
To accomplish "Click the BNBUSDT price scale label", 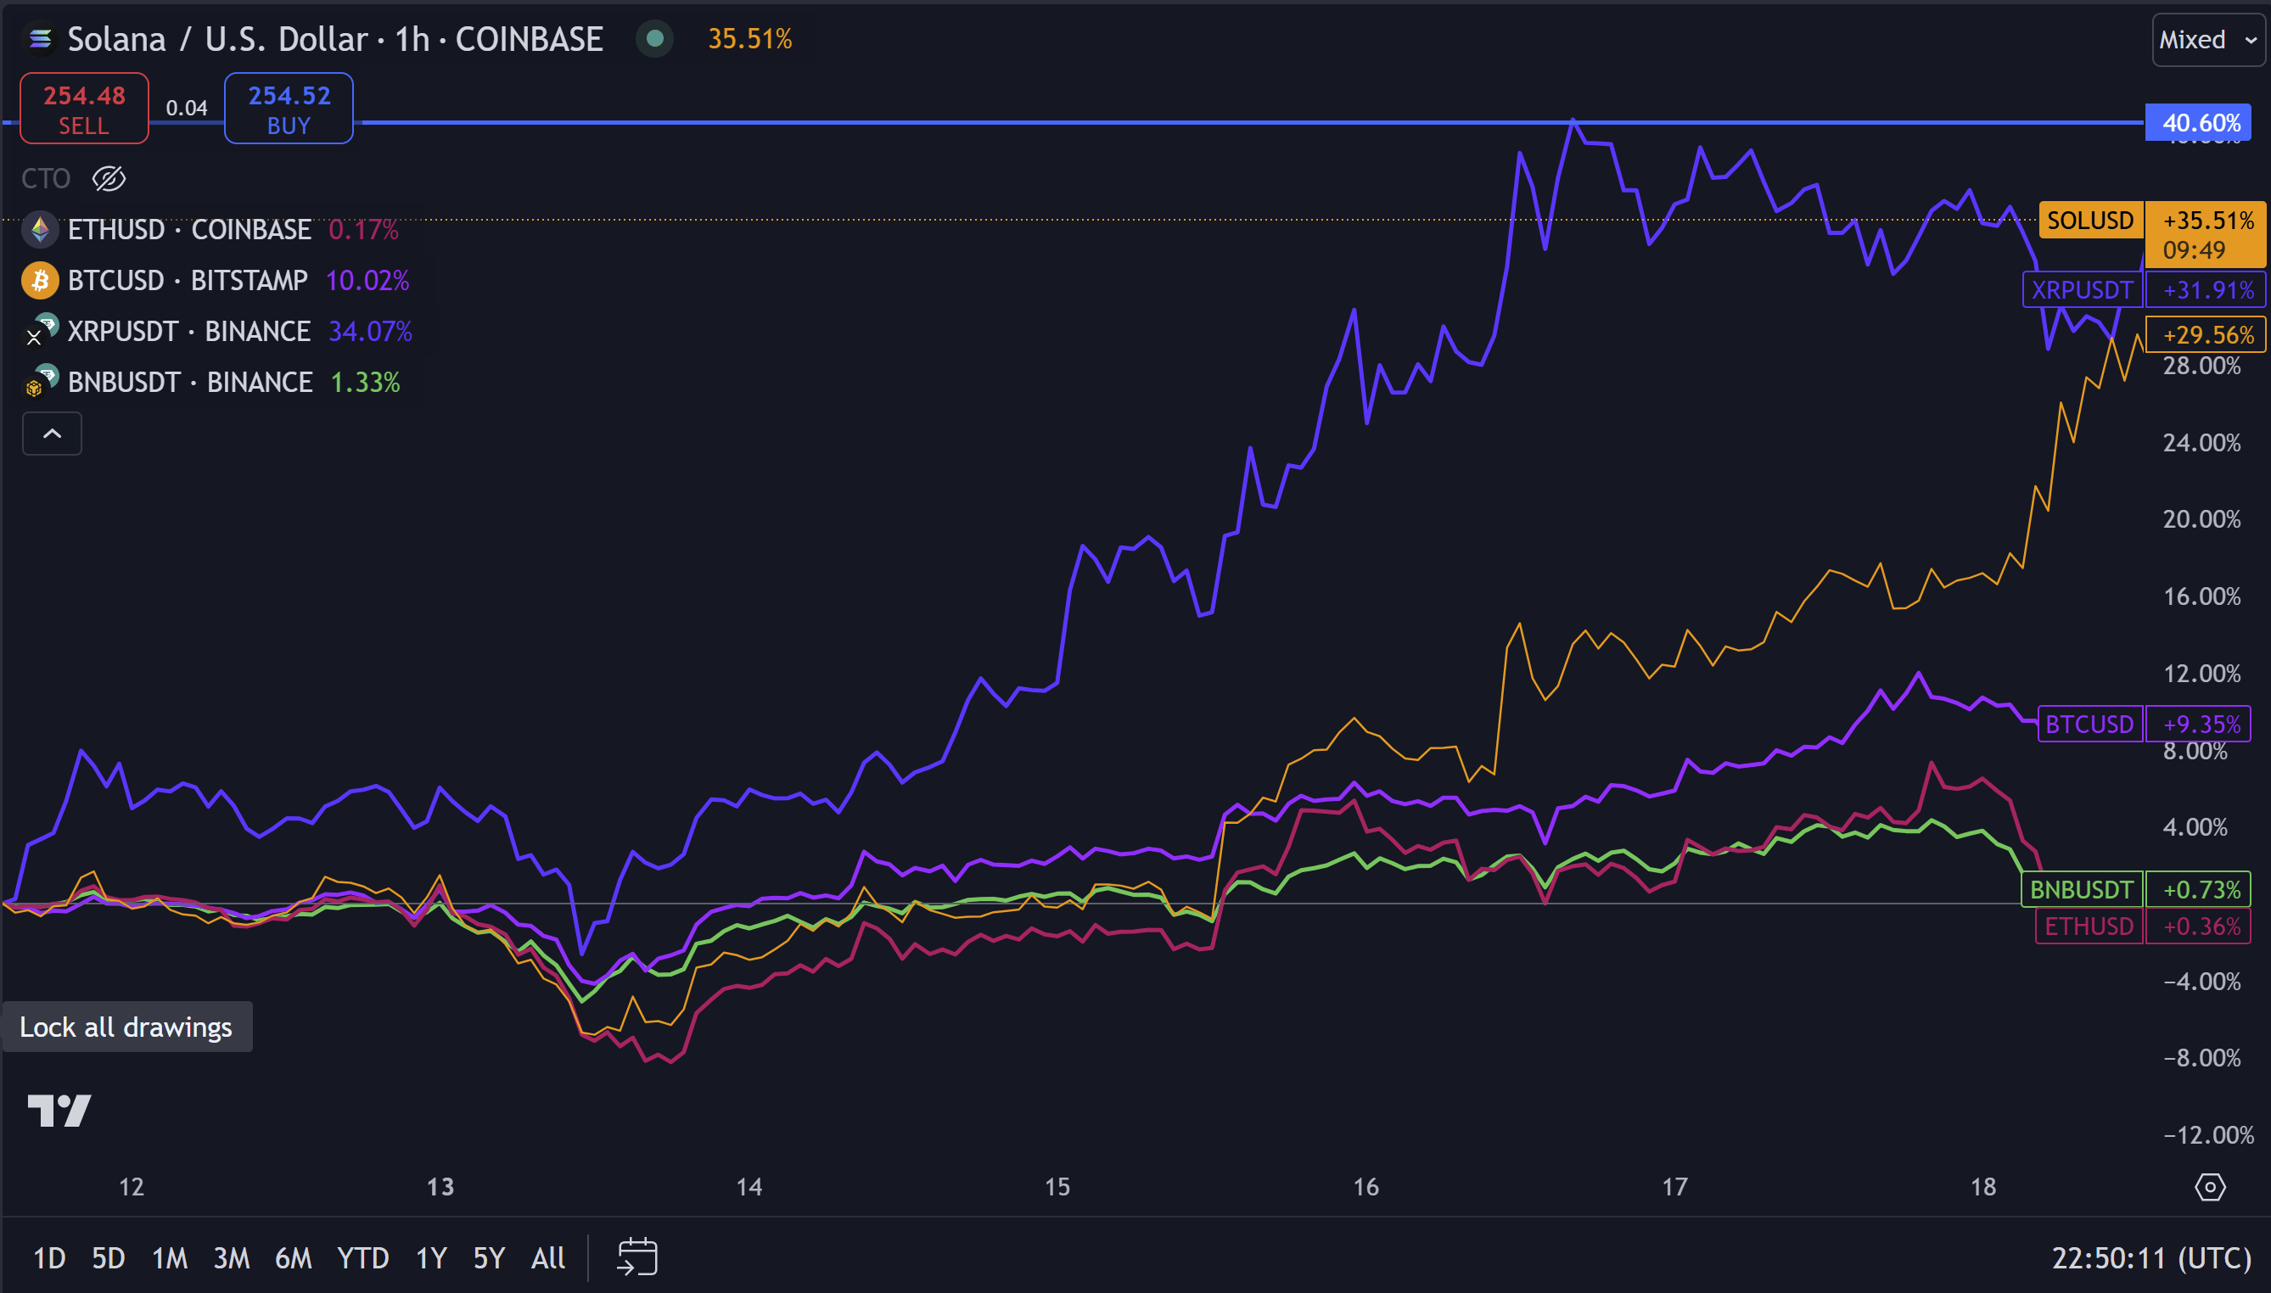I will [2082, 889].
